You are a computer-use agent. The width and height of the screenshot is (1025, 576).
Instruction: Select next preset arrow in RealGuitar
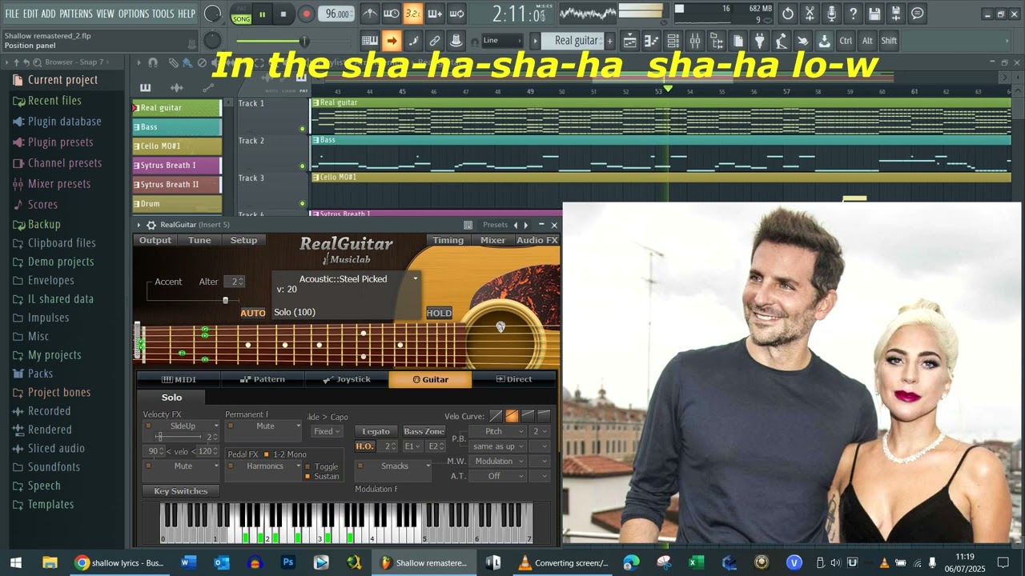tap(525, 225)
